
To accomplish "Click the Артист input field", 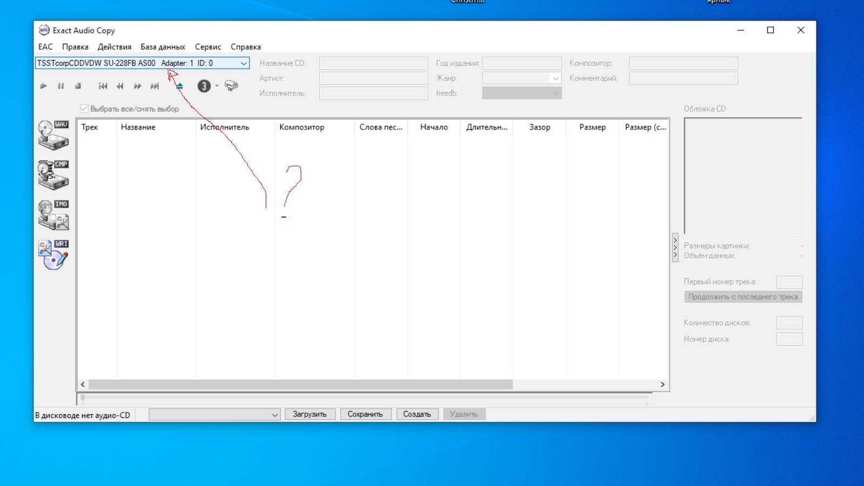I will pyautogui.click(x=374, y=78).
